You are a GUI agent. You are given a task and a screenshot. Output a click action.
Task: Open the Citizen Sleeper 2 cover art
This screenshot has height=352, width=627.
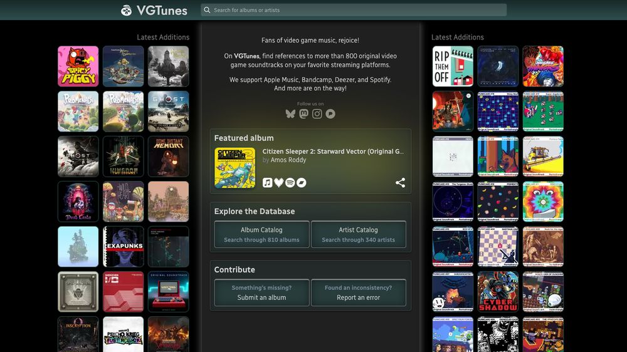point(234,168)
